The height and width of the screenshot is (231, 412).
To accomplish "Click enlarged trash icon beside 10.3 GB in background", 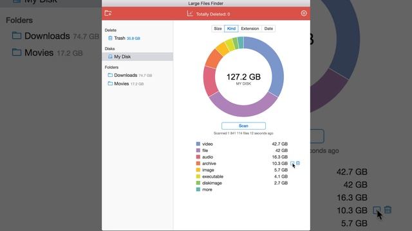I will click(388, 210).
